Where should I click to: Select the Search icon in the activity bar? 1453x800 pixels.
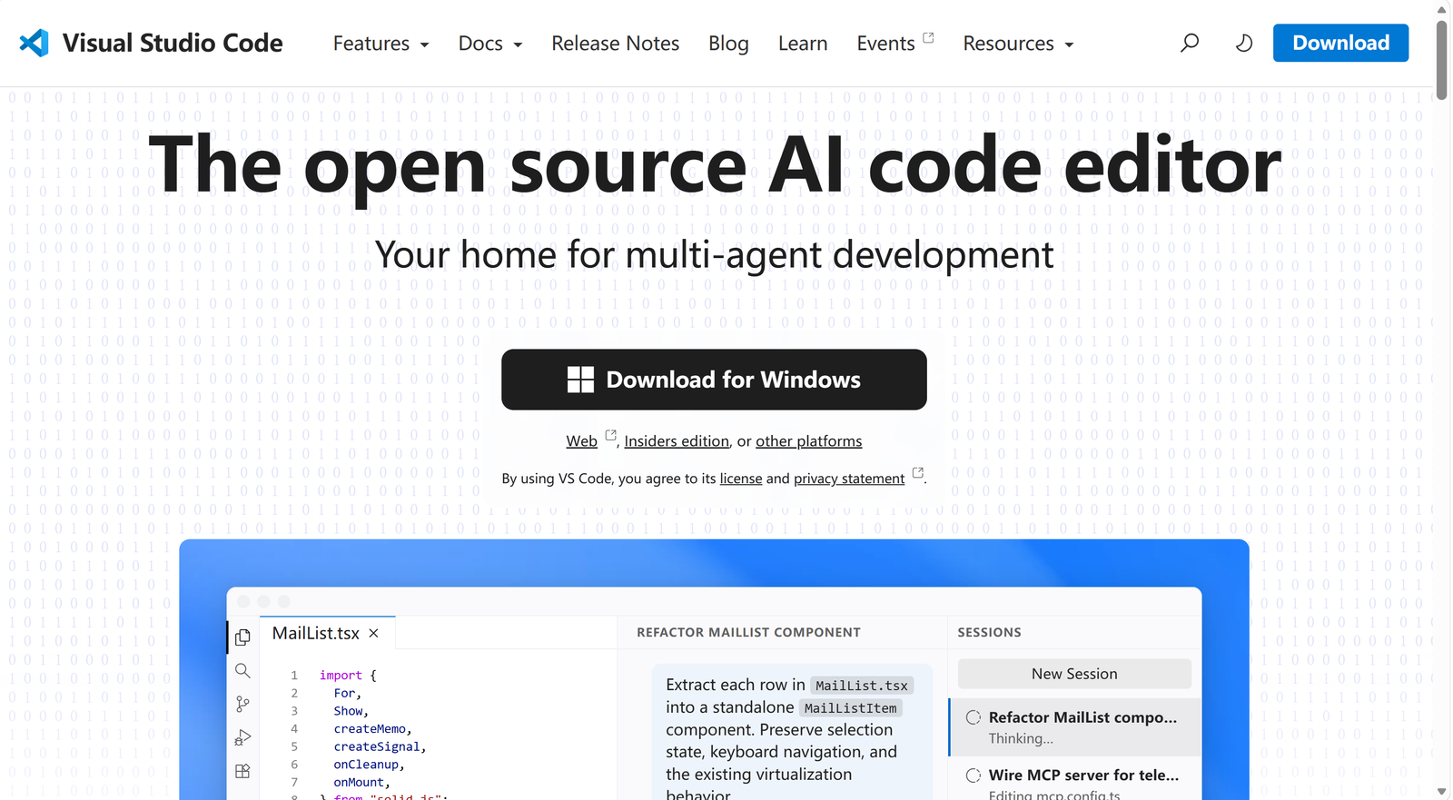coord(242,670)
